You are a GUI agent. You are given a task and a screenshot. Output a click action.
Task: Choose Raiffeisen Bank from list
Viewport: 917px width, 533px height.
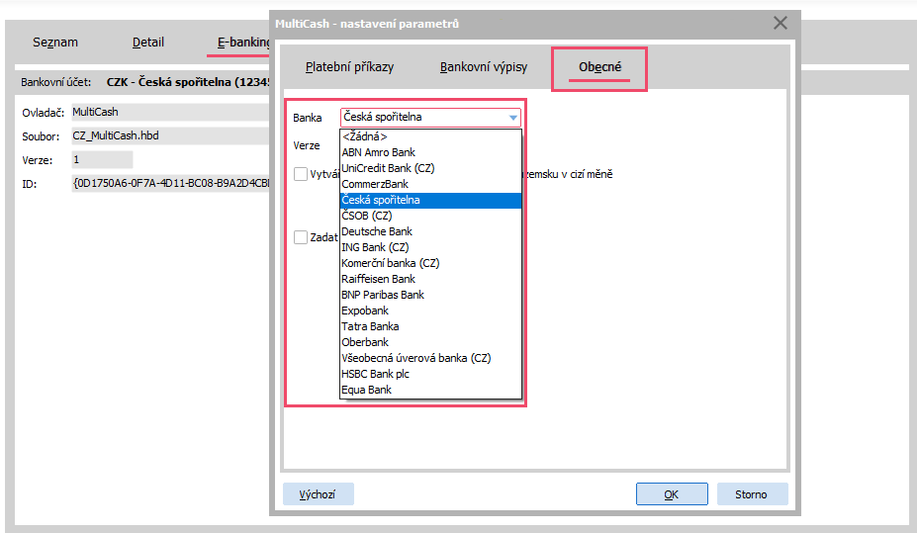(x=430, y=279)
